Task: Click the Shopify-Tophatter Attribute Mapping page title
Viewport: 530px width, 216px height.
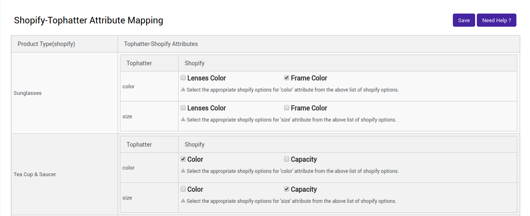Action: 88,20
